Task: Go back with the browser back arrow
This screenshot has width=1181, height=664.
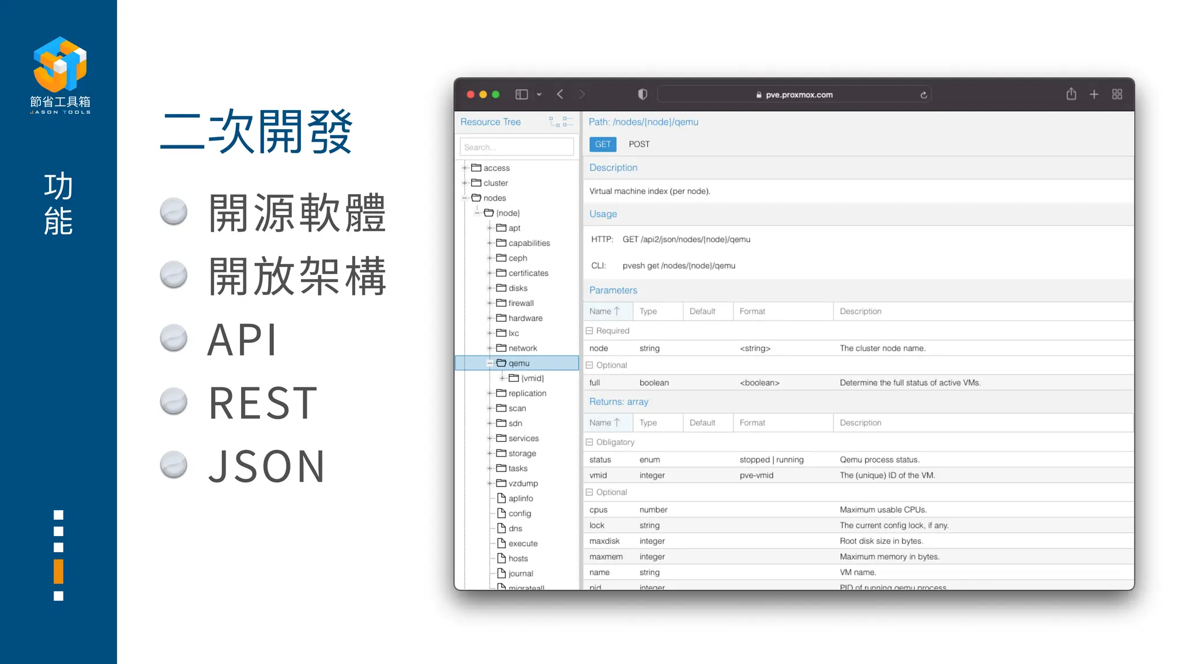Action: click(x=560, y=95)
